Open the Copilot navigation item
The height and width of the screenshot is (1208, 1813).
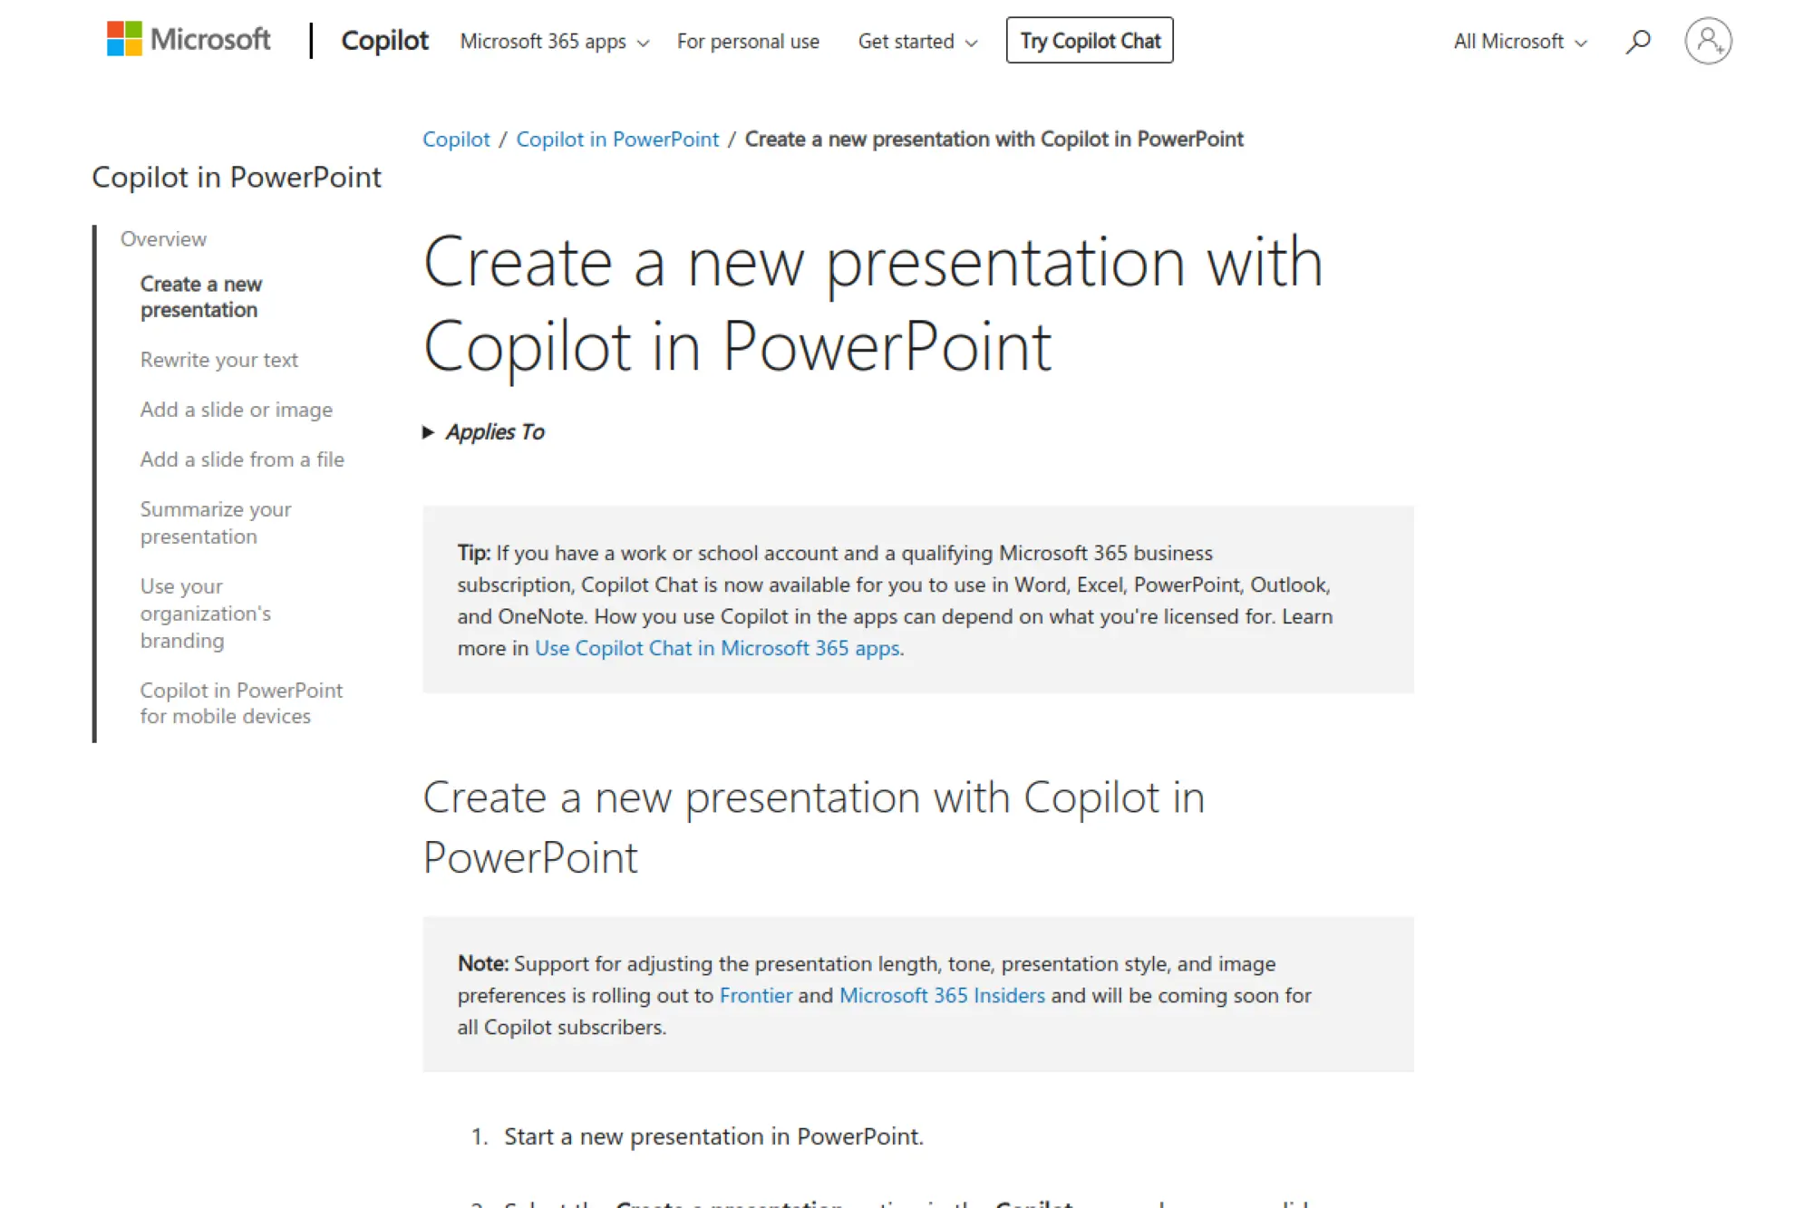coord(384,40)
